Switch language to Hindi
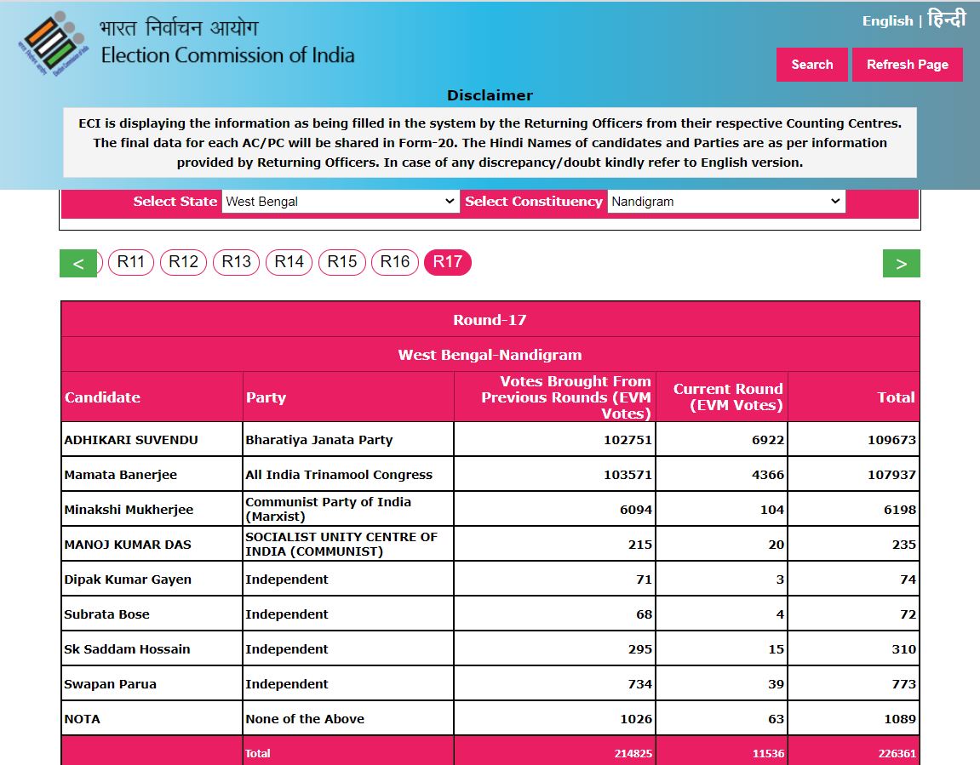The image size is (980, 765). 946,20
